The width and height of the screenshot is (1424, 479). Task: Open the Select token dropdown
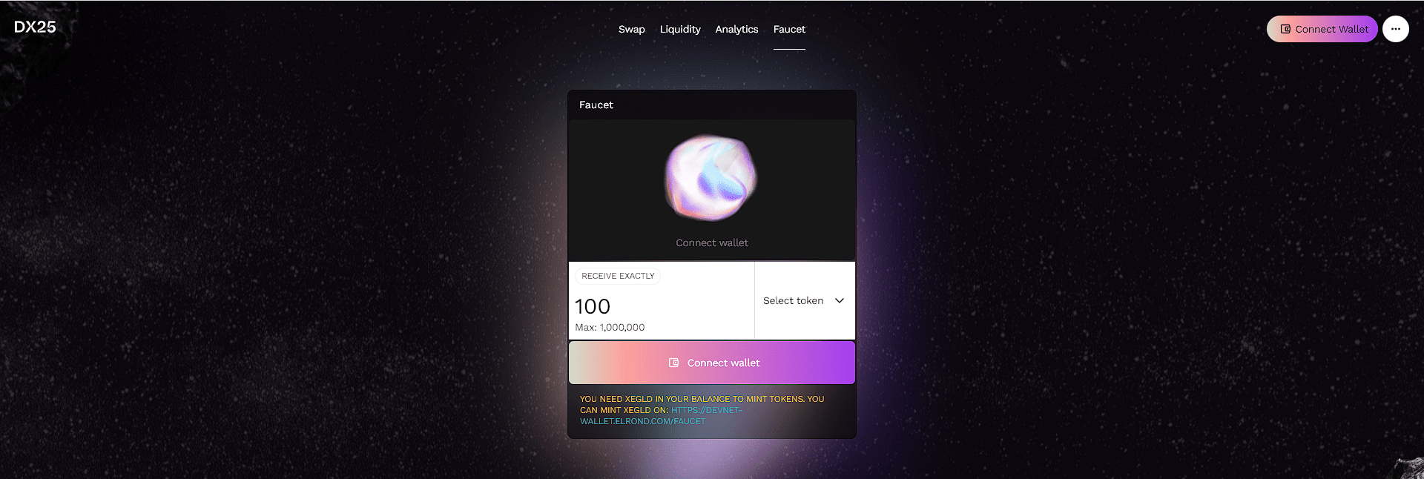coord(805,300)
